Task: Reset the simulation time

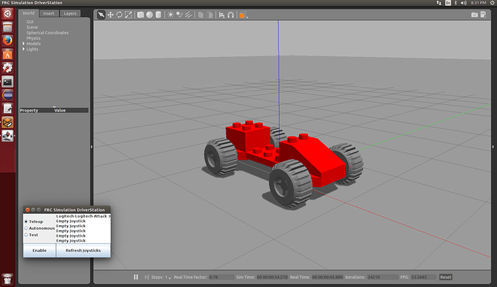Action: [445, 277]
